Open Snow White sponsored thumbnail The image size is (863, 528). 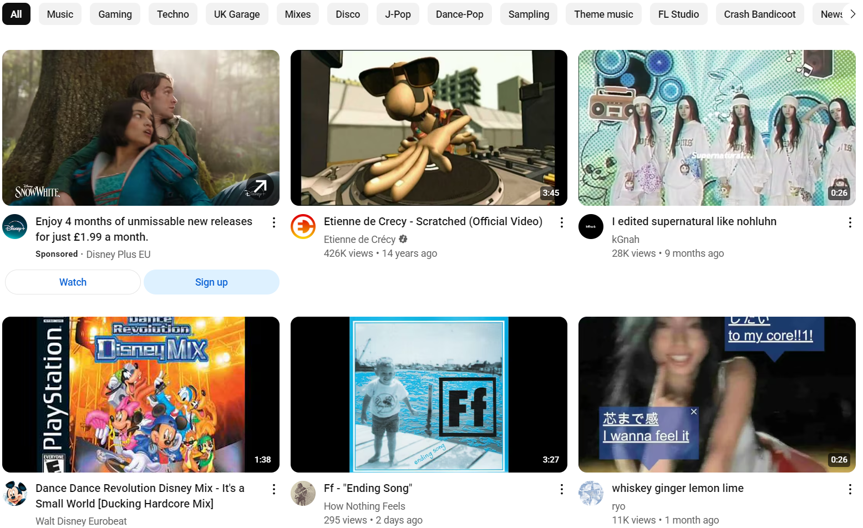(141, 128)
